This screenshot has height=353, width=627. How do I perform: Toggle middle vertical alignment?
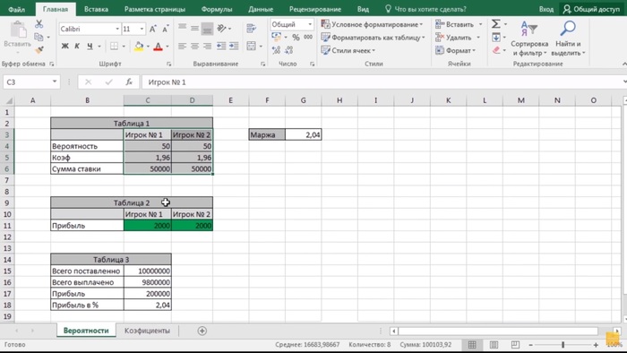click(194, 28)
